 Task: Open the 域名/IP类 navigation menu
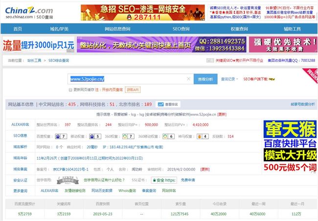tap(59, 29)
